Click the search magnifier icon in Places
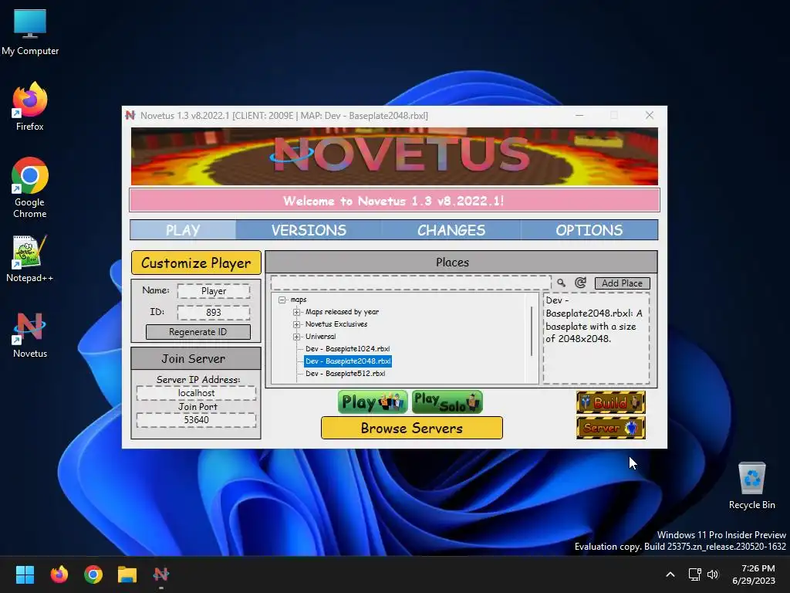 (561, 283)
